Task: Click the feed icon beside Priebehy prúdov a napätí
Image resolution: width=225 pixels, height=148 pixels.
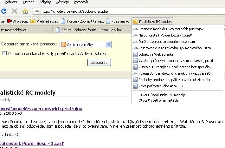Action: [135, 80]
